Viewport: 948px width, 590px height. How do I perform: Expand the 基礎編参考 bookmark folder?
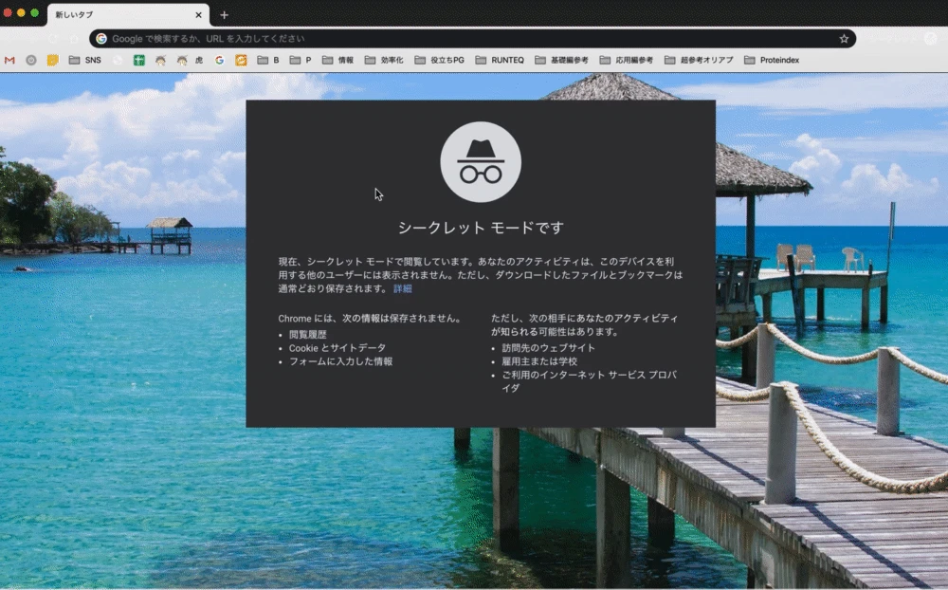[561, 60]
